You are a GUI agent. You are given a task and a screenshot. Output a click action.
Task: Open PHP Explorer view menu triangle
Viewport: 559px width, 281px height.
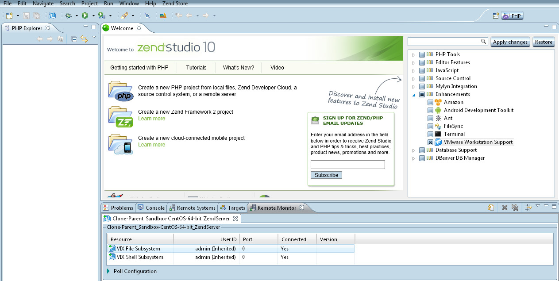(x=94, y=38)
